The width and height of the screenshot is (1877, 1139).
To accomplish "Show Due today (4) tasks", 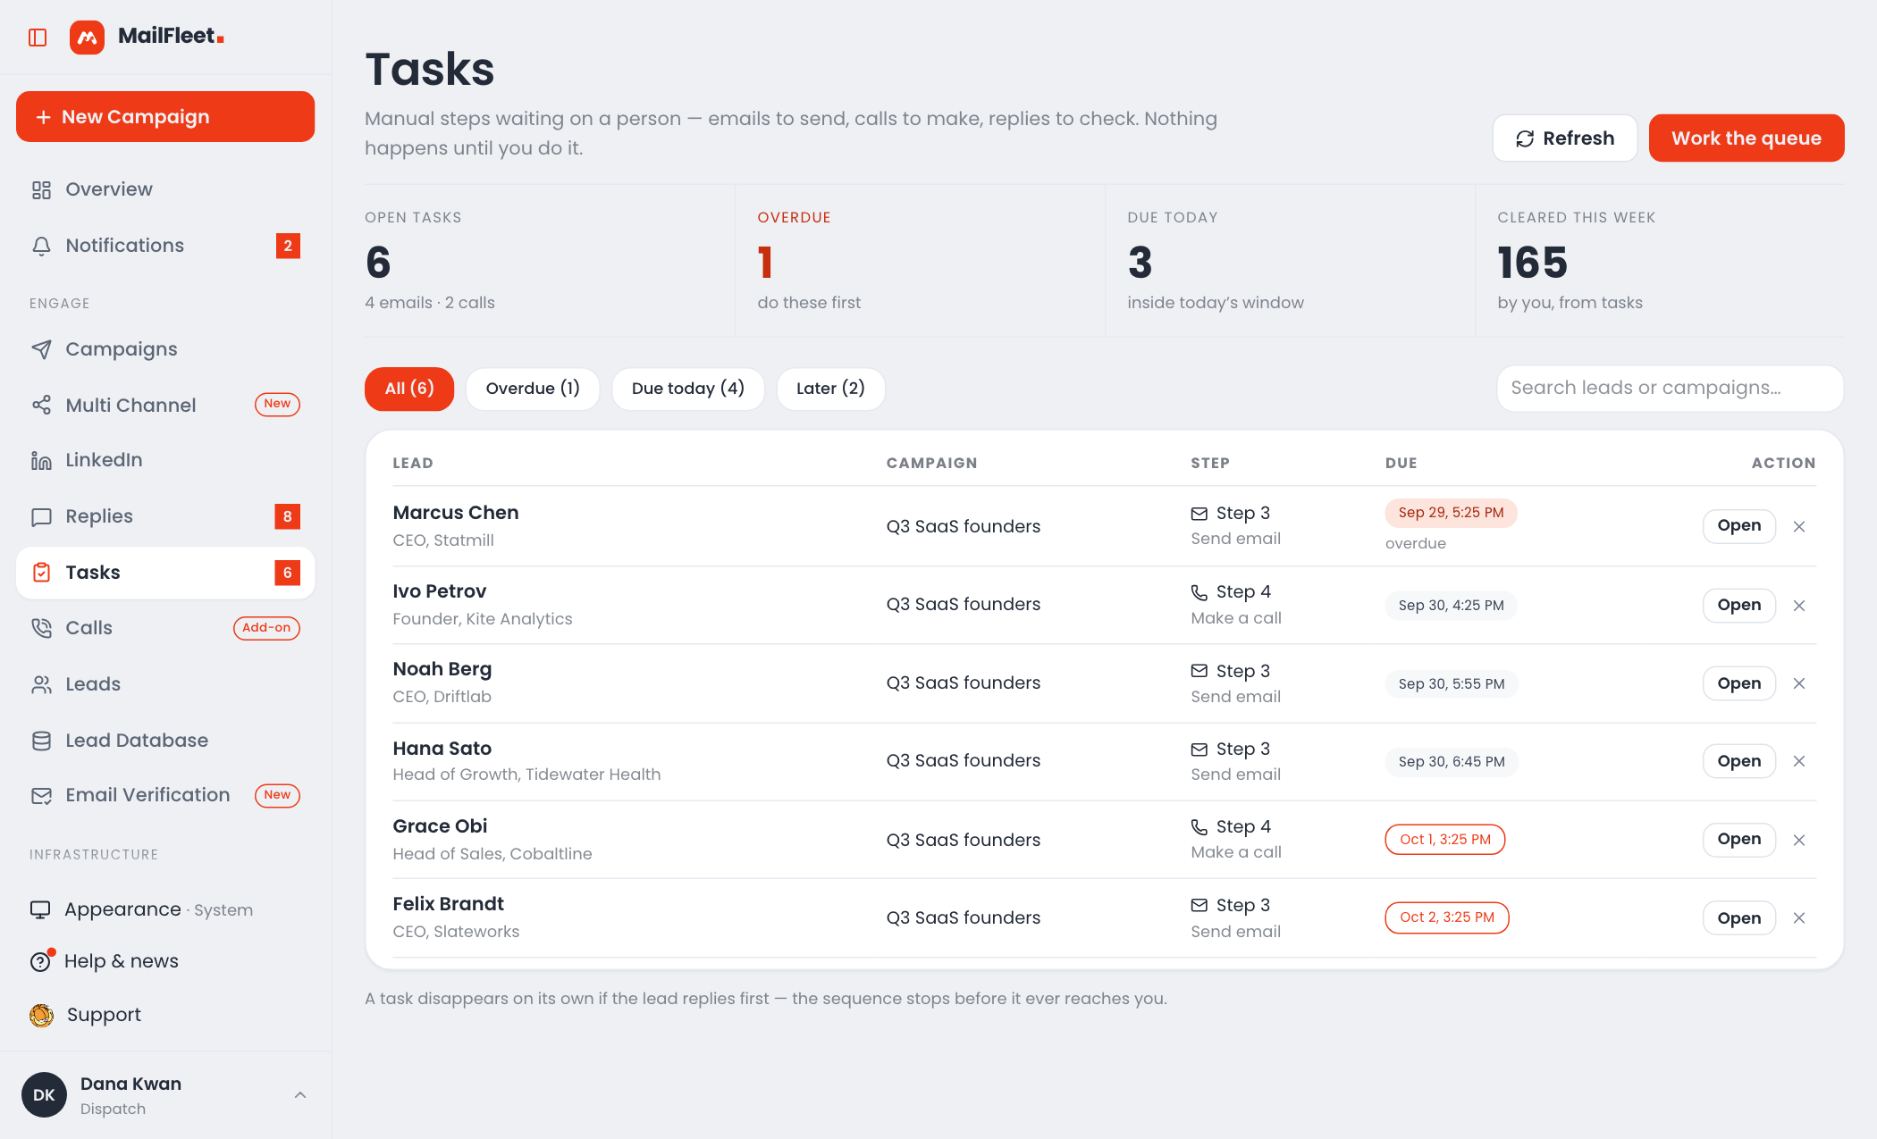I will click(688, 389).
